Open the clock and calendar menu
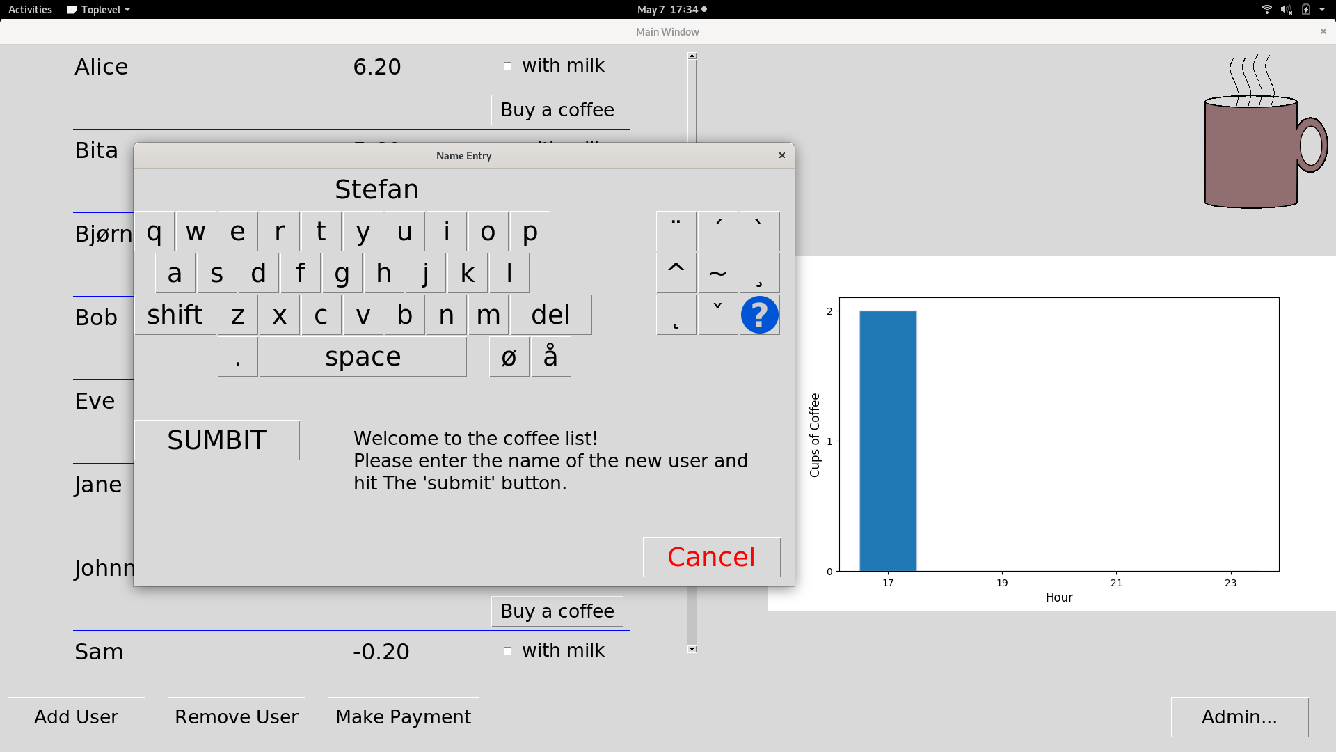 tap(671, 10)
